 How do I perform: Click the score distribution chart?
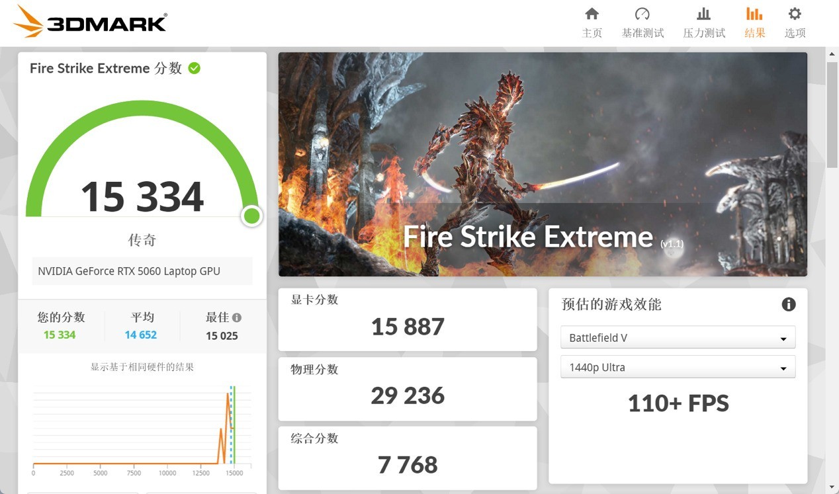[x=142, y=430]
